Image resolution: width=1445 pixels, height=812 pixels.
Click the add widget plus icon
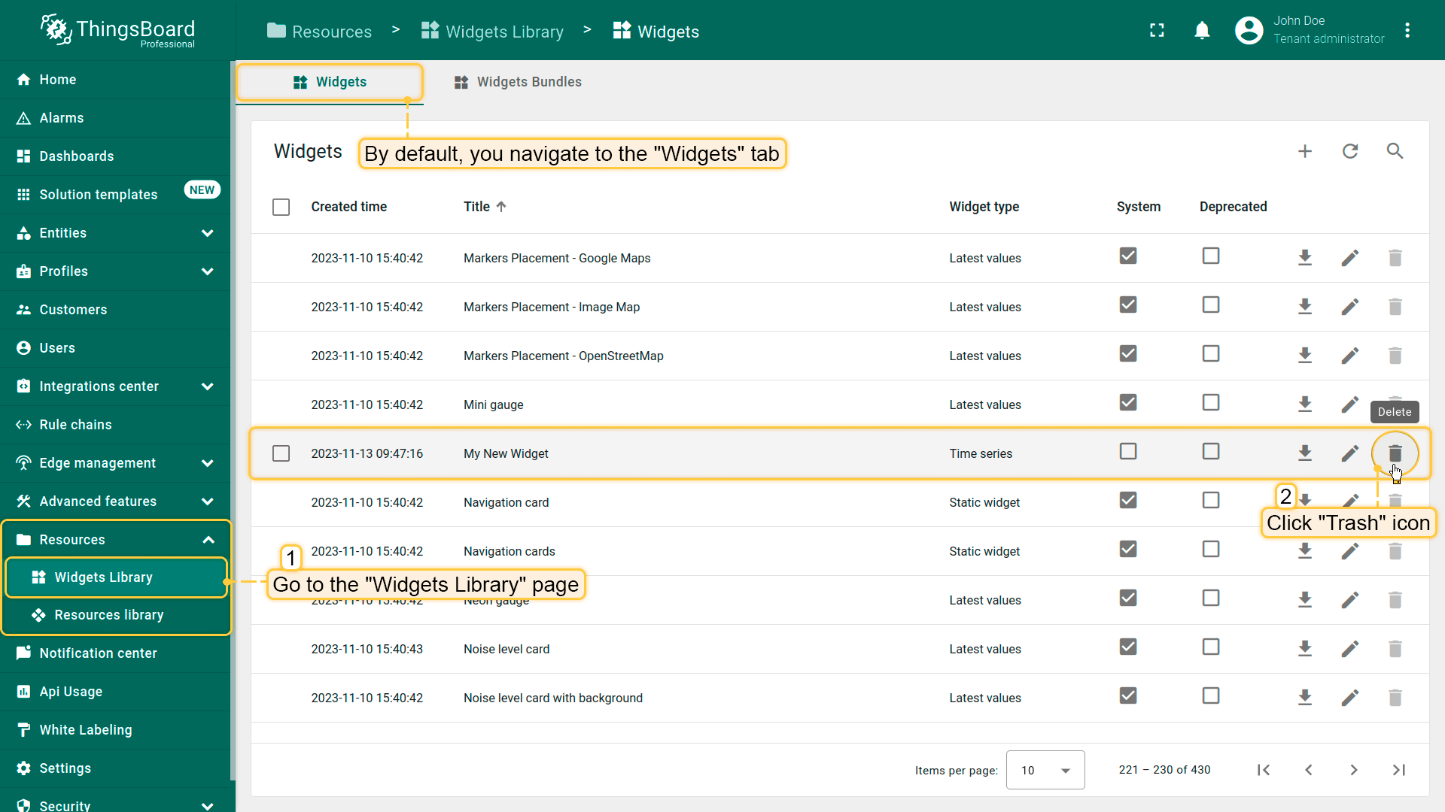pyautogui.click(x=1305, y=151)
